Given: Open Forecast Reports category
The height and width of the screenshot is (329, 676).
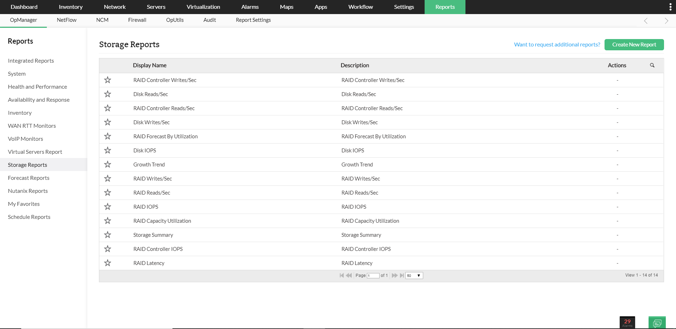Looking at the screenshot, I should 29,178.
